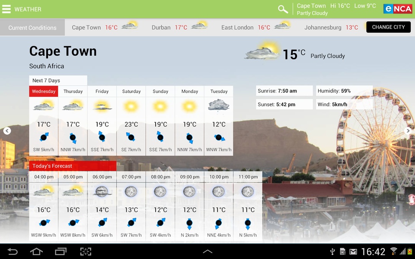Tap the Android home button

pos(36,251)
